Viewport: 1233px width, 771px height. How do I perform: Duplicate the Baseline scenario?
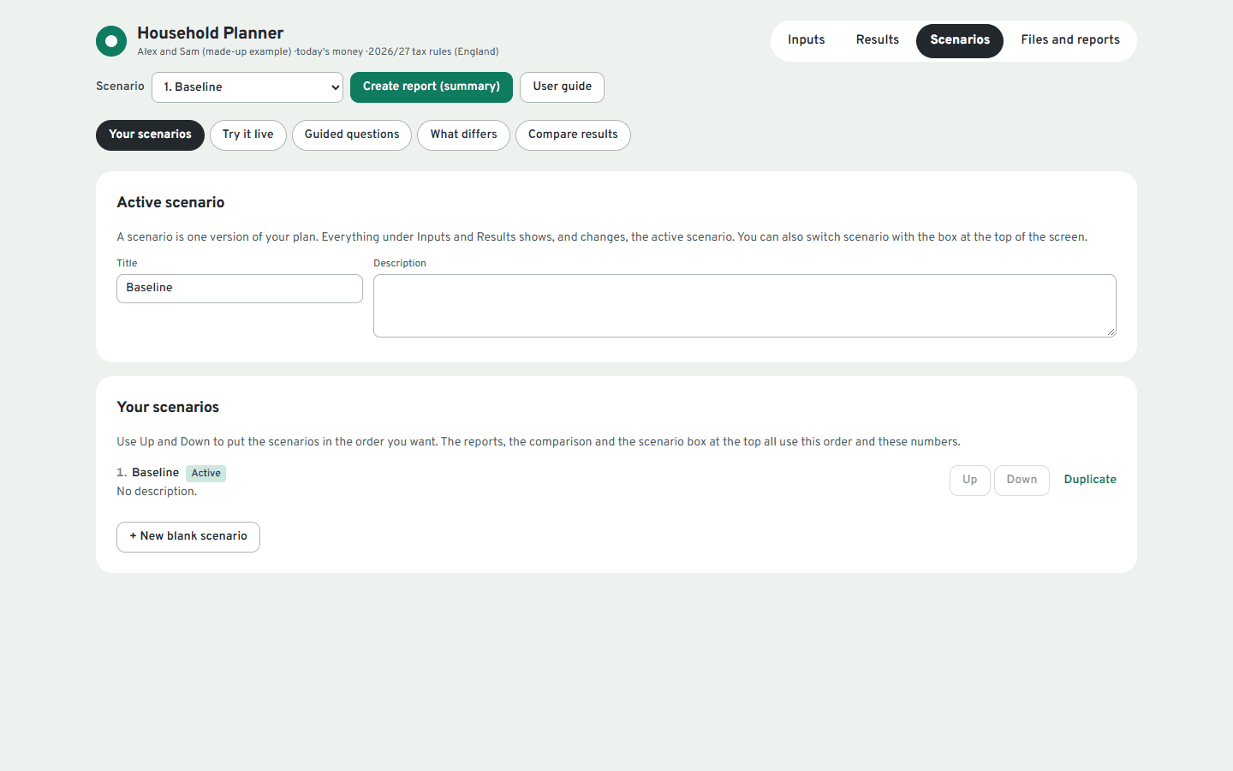(1090, 480)
